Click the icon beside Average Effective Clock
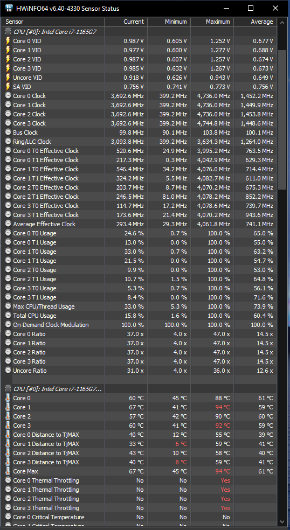290x530 pixels. [8, 224]
